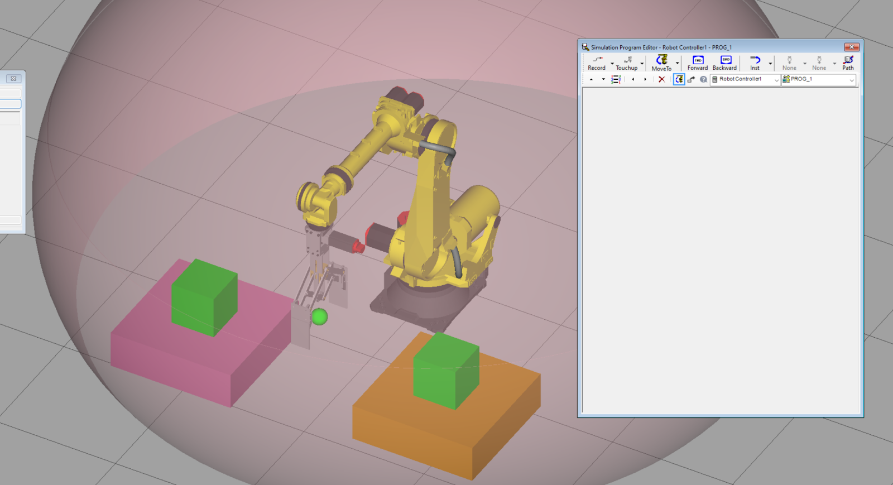The image size is (893, 485).
Task: Select the green tool sphere at gripper
Action: pos(319,317)
